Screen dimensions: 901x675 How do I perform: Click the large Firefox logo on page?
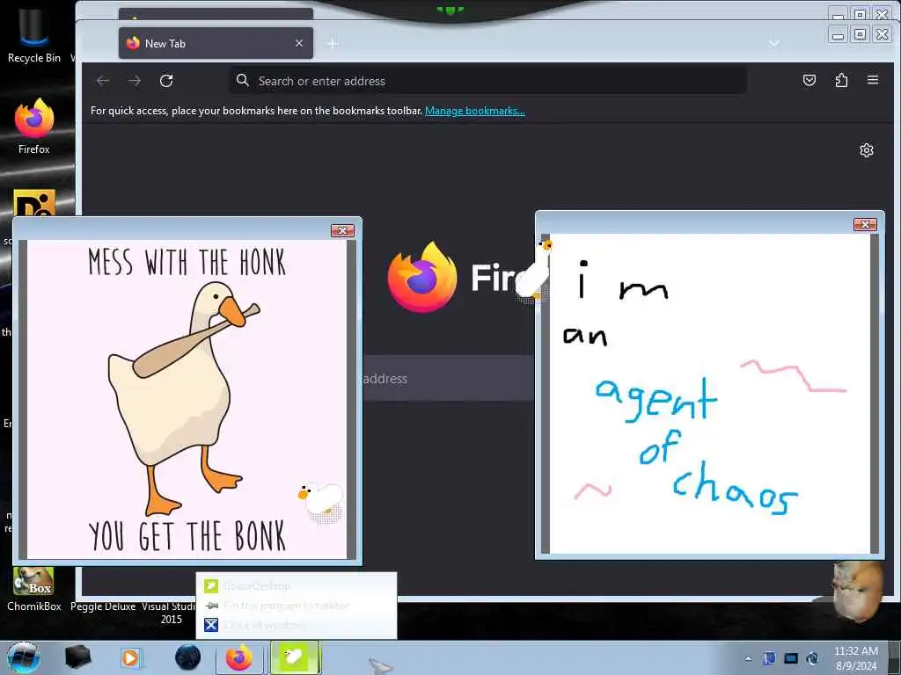(422, 277)
